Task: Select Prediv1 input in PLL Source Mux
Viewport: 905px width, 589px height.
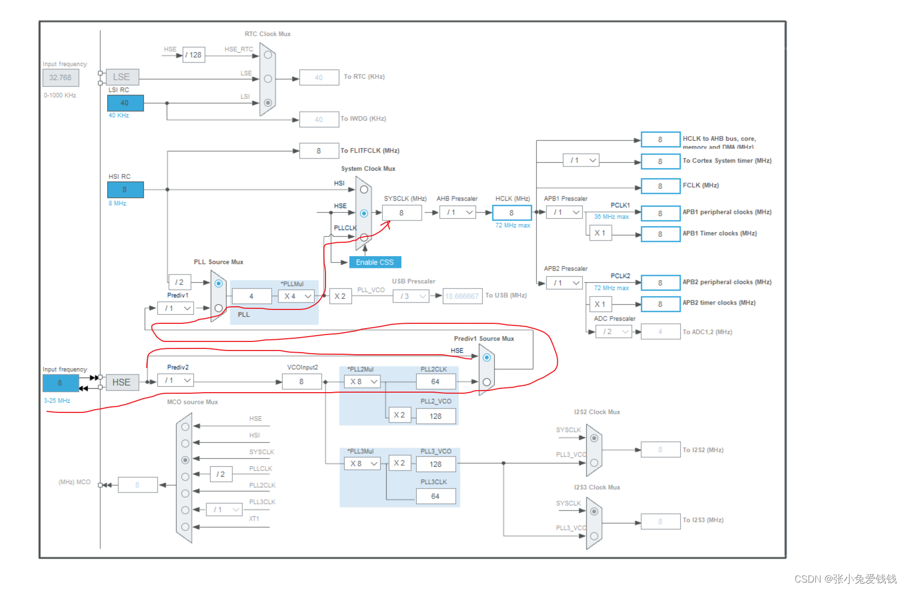Action: [218, 308]
